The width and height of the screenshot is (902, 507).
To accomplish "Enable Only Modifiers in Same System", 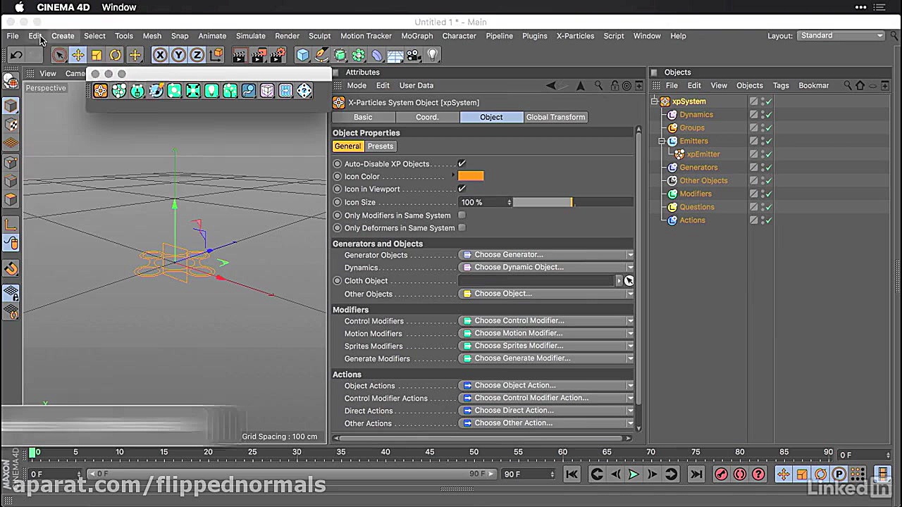I will click(462, 215).
